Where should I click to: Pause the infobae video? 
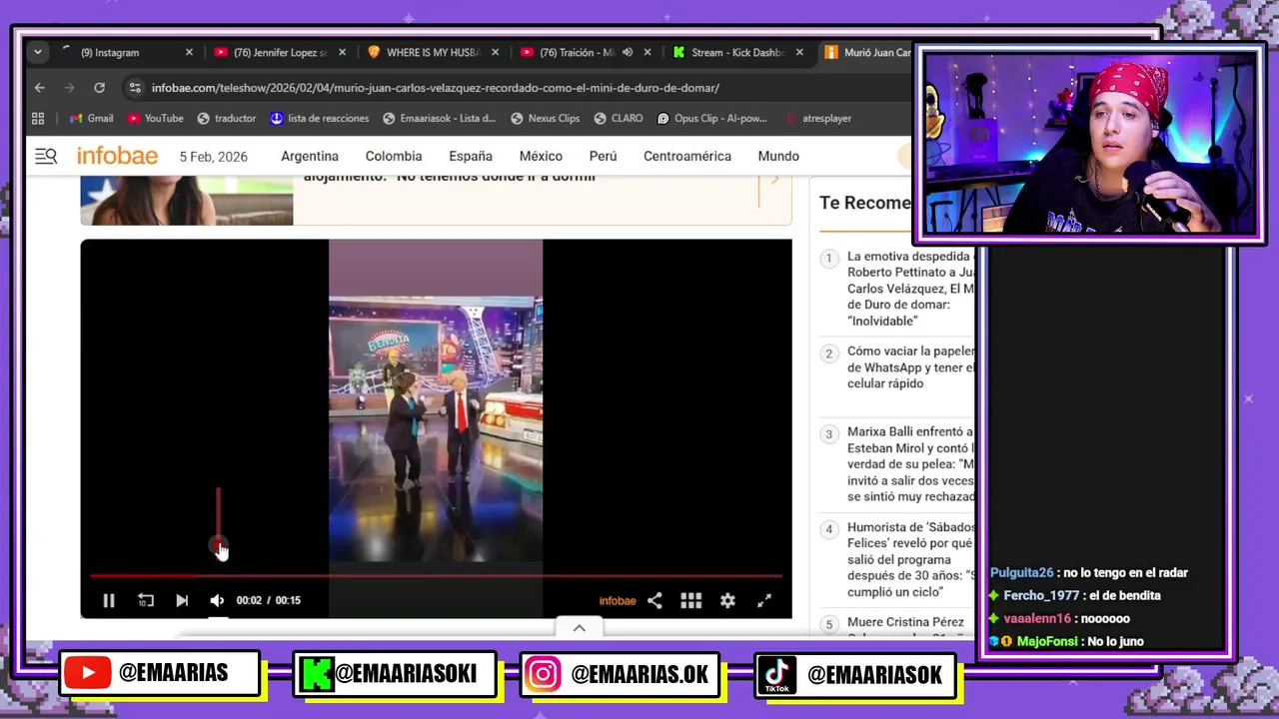pyautogui.click(x=109, y=600)
